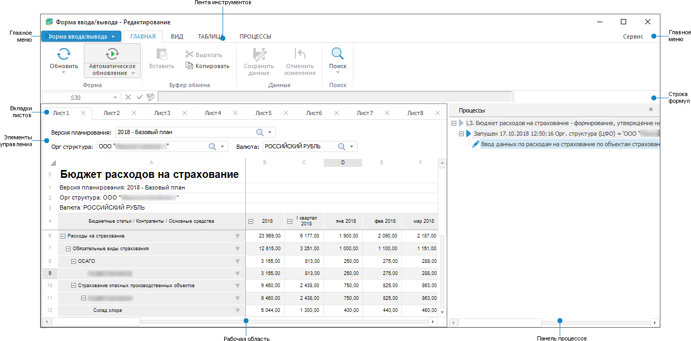Select the cell 5 044,00 in Склад хлора row

click(265, 310)
